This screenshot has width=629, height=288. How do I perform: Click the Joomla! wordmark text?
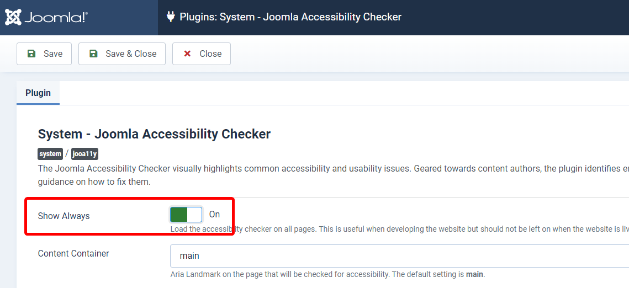(56, 17)
